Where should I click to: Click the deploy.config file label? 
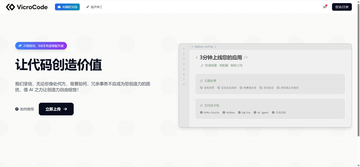click(204, 47)
